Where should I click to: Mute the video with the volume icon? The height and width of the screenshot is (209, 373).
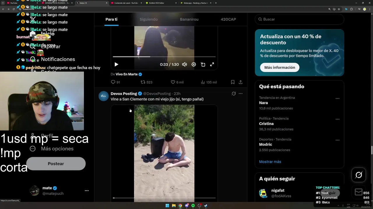point(184,64)
